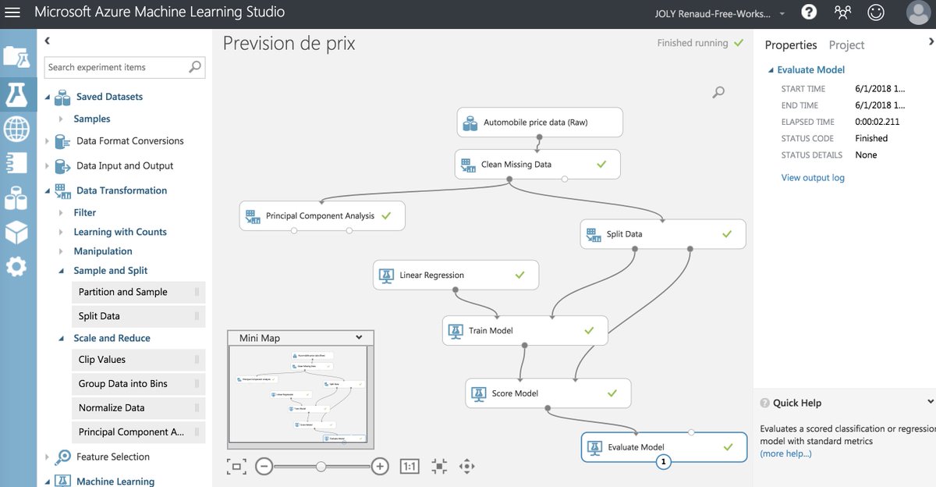This screenshot has height=487, width=936.
Task: Open the hamburger navigation menu
Action: 12,12
